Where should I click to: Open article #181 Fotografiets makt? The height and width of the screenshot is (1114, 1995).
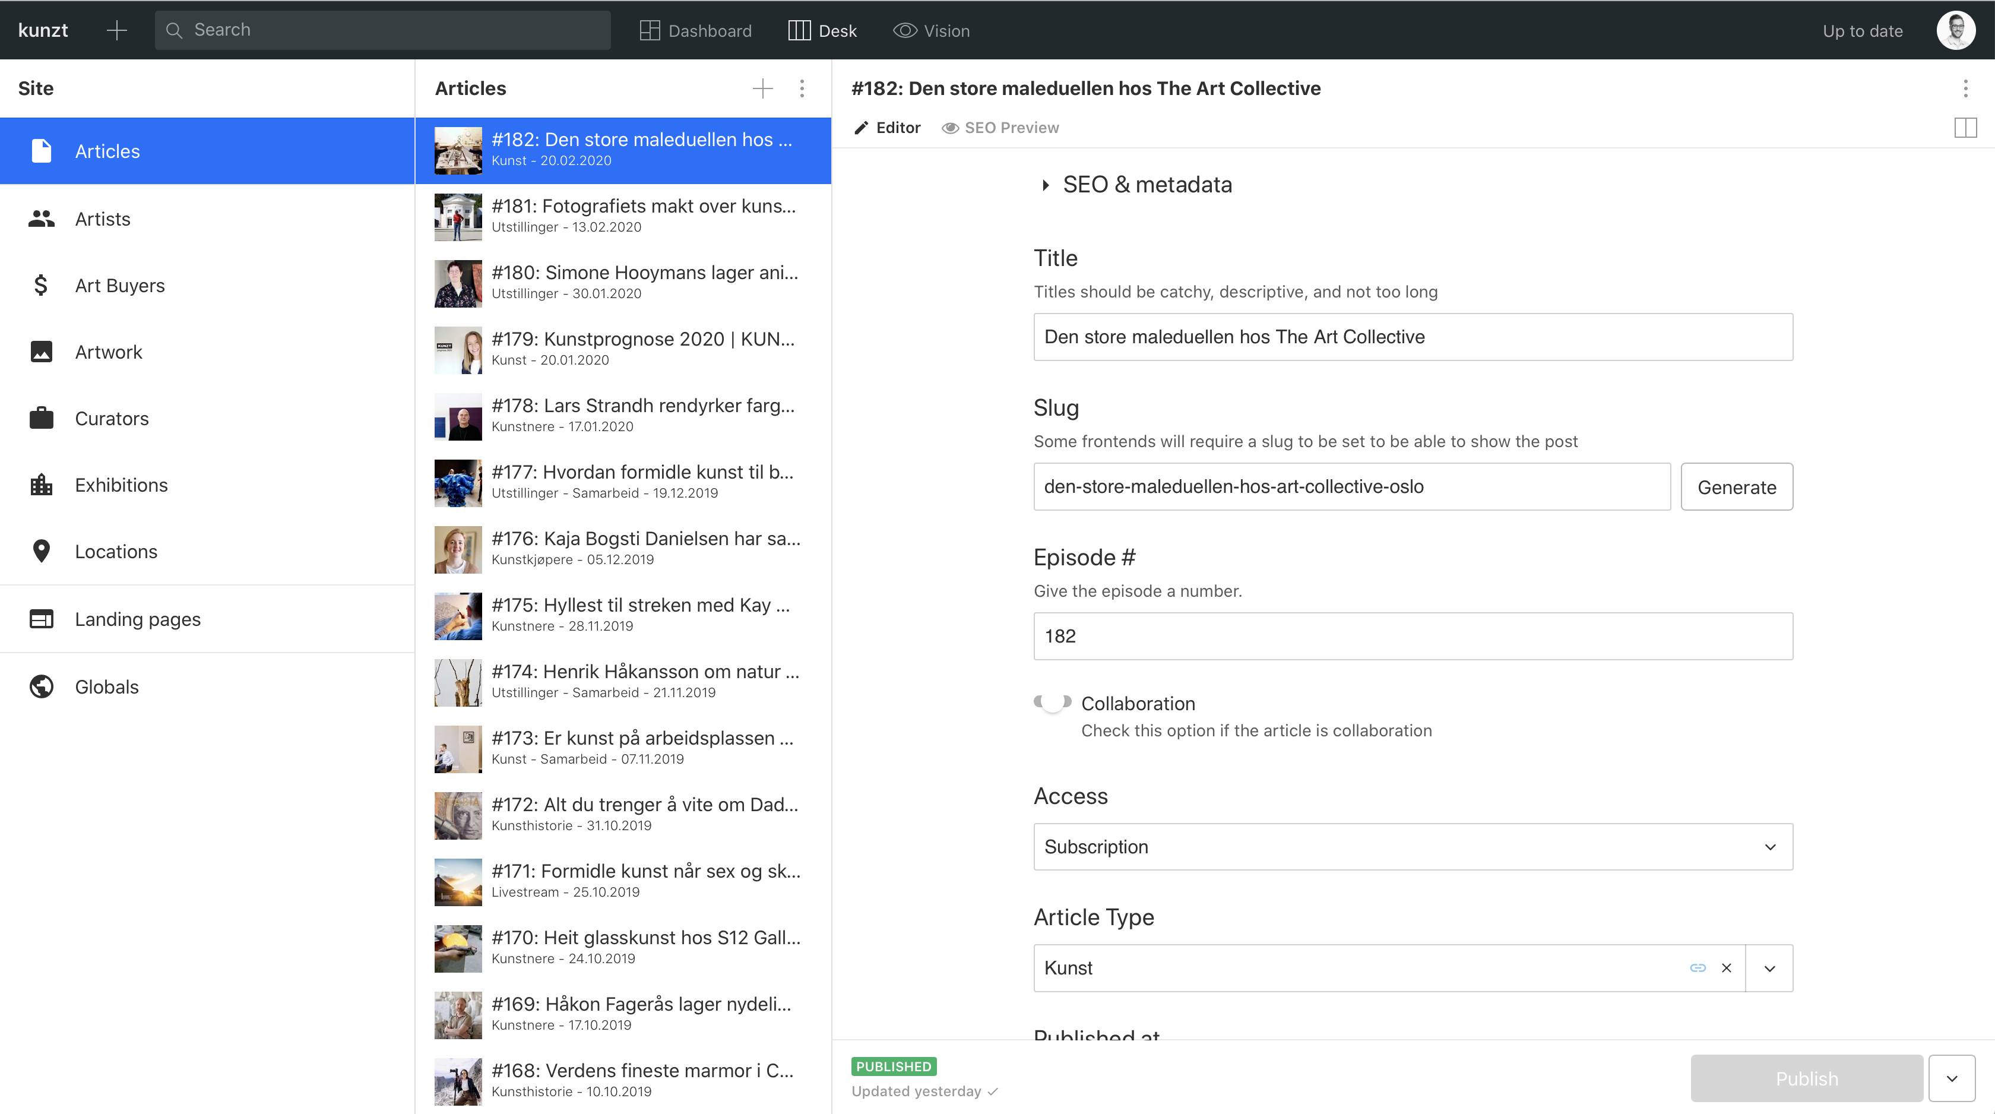tap(623, 217)
